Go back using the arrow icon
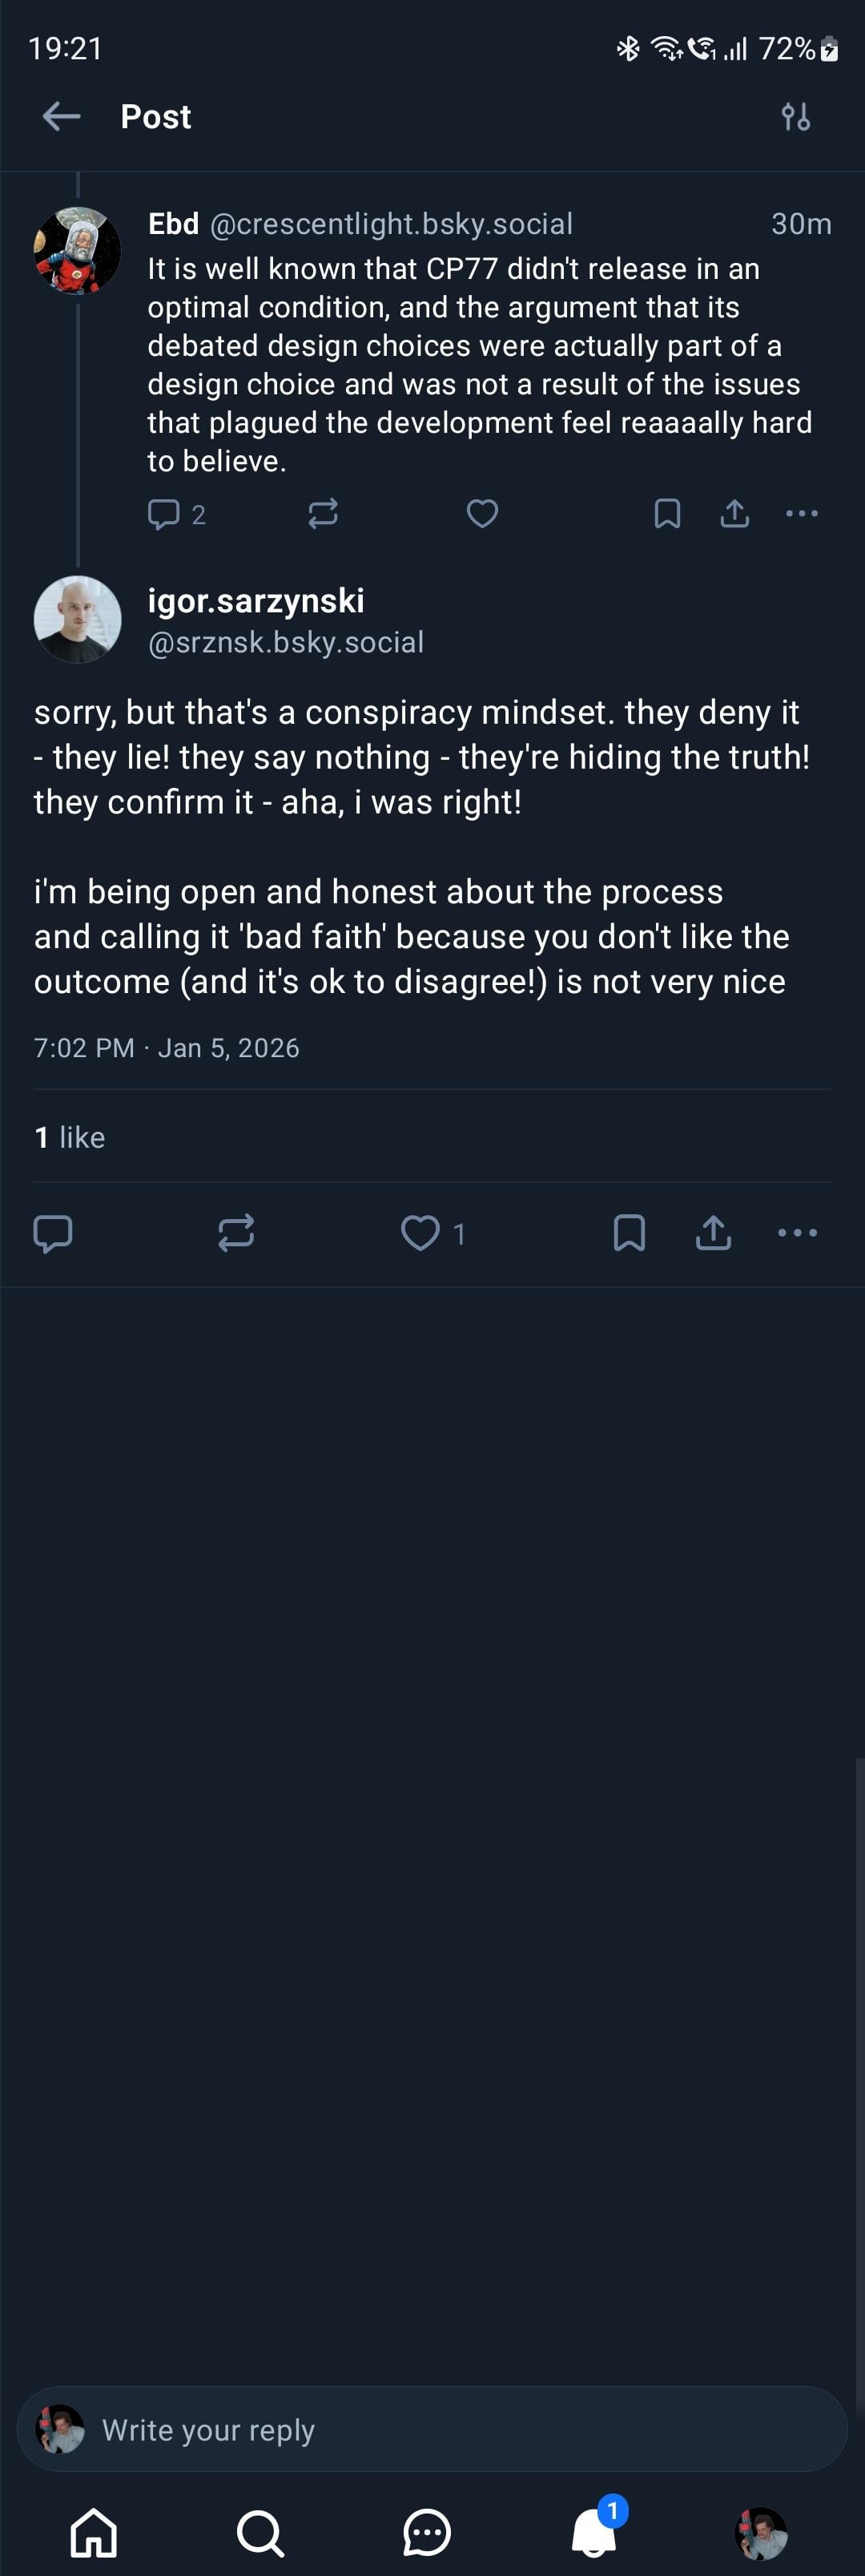 point(61,117)
